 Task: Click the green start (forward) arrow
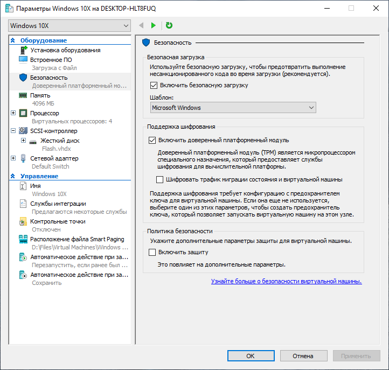[154, 25]
